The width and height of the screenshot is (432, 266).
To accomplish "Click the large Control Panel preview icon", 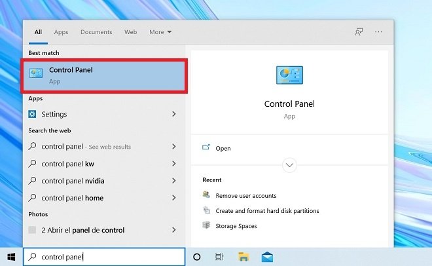I will tap(289, 75).
